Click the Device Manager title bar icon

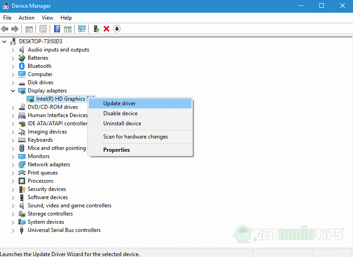coord(6,5)
